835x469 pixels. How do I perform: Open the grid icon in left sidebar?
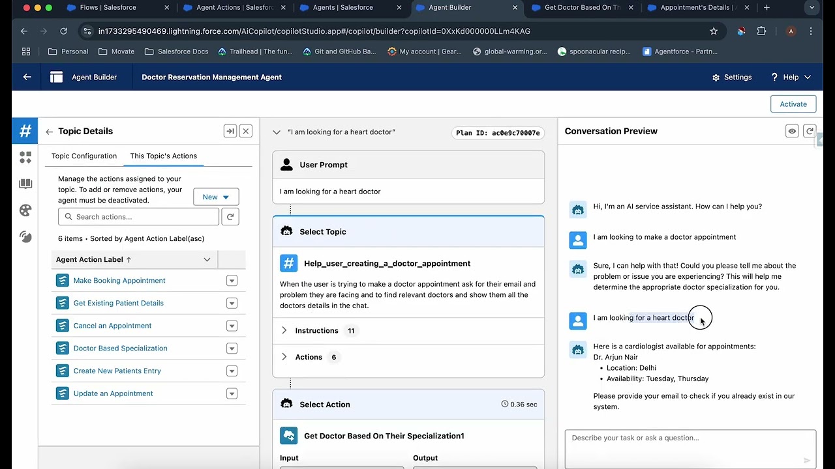[25, 158]
